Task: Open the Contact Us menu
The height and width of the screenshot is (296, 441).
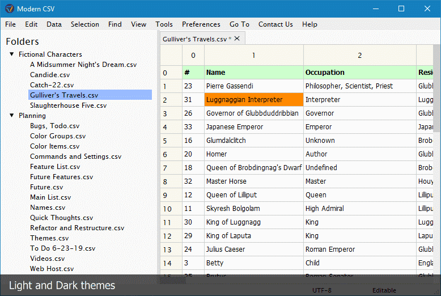Action: point(275,24)
